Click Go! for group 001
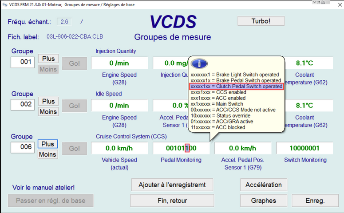344x213 pixels. [x=75, y=63]
